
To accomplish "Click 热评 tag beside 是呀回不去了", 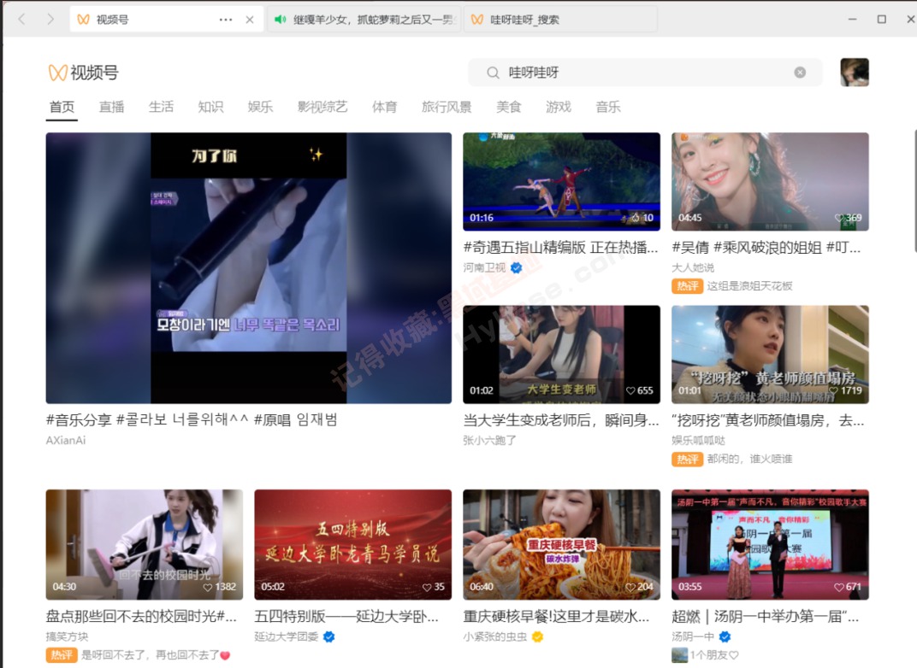I will [x=62, y=654].
